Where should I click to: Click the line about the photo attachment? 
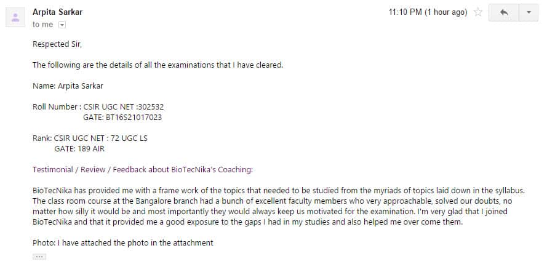tap(123, 243)
